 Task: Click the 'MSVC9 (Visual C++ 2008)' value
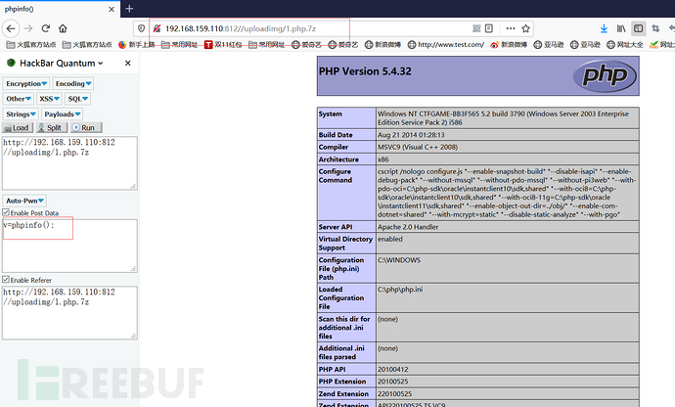tap(418, 147)
